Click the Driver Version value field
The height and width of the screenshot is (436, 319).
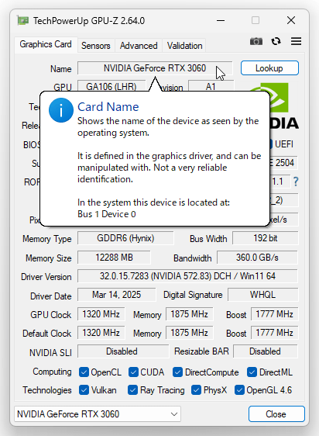pyautogui.click(x=187, y=276)
